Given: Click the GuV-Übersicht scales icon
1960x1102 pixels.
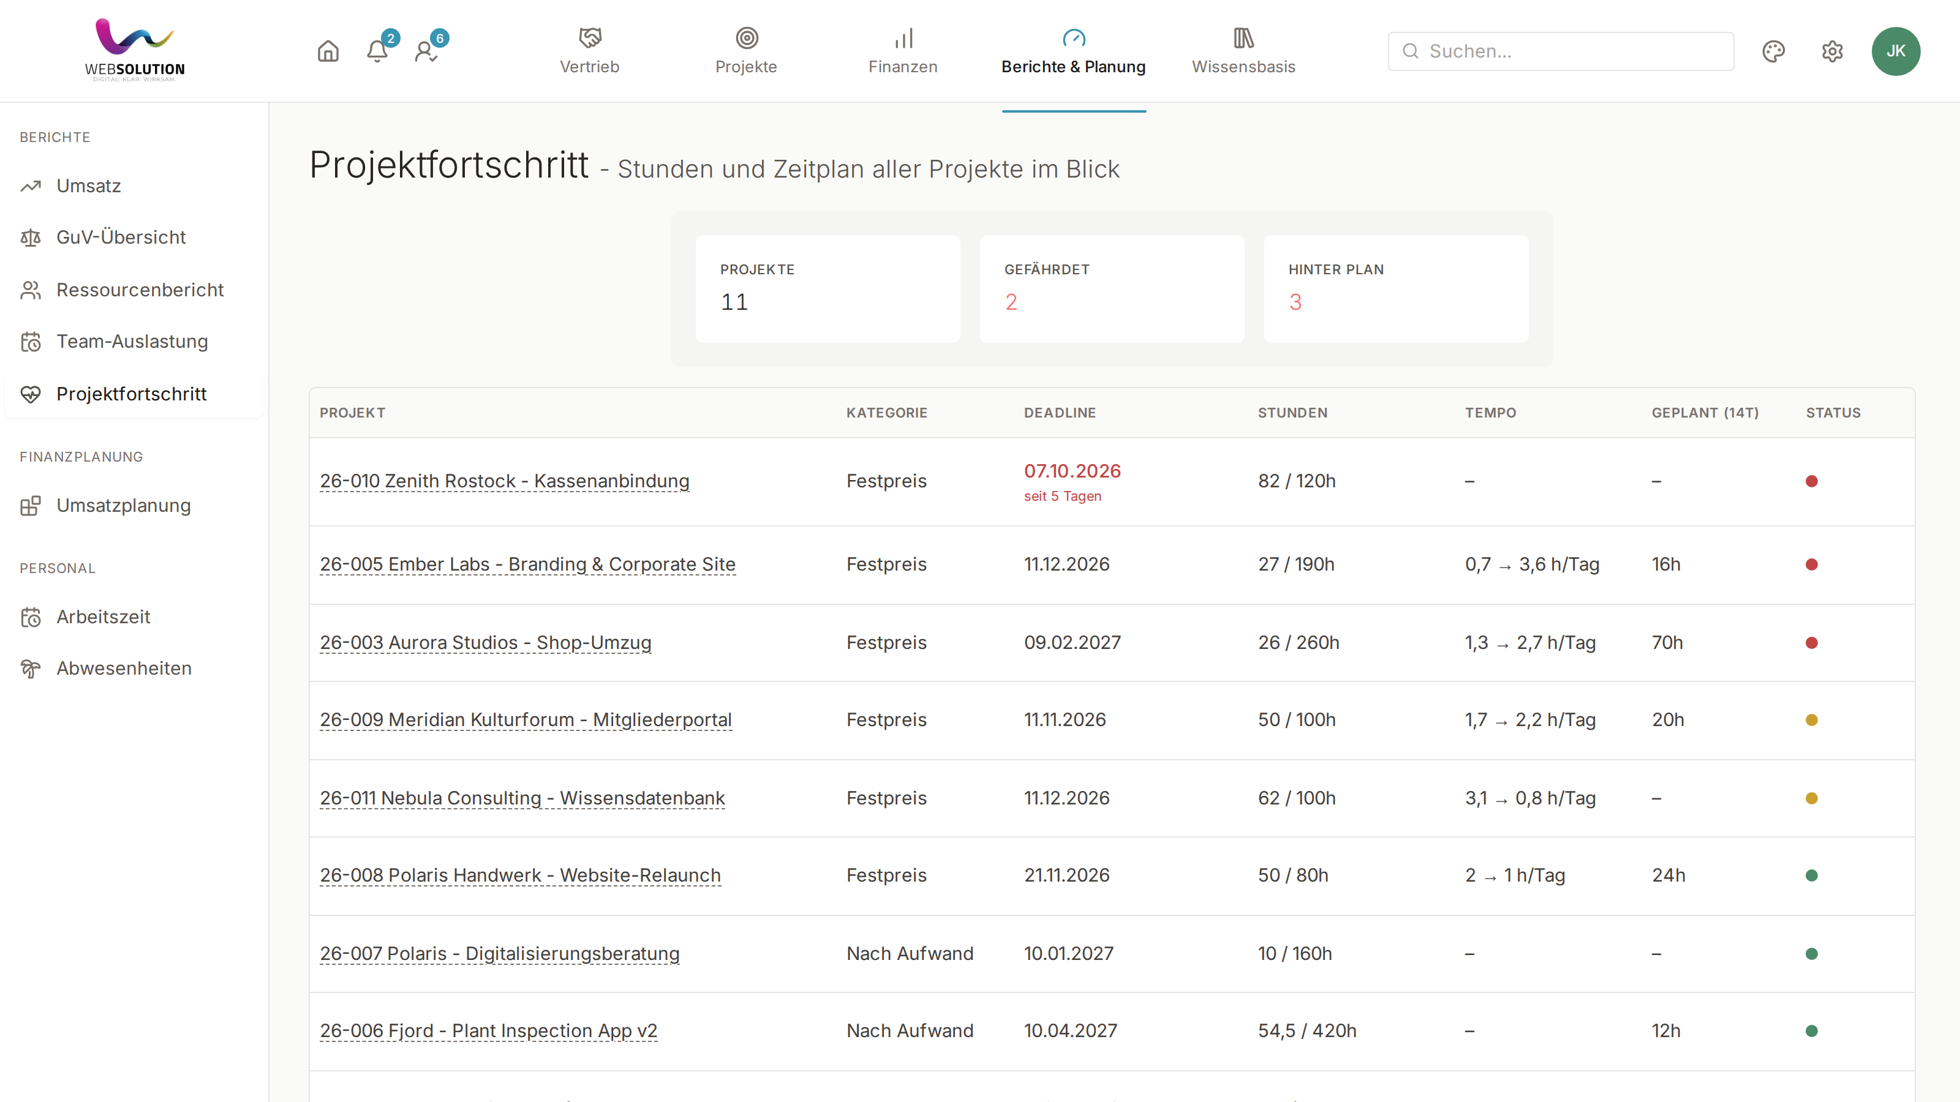Looking at the screenshot, I should 31,238.
